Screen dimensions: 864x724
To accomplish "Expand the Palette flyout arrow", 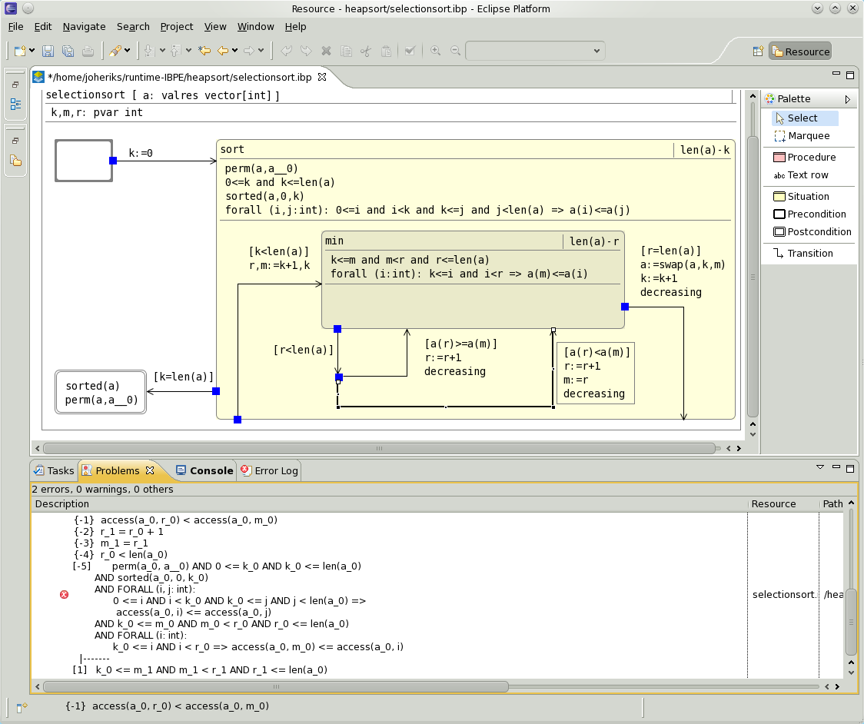I will point(847,99).
